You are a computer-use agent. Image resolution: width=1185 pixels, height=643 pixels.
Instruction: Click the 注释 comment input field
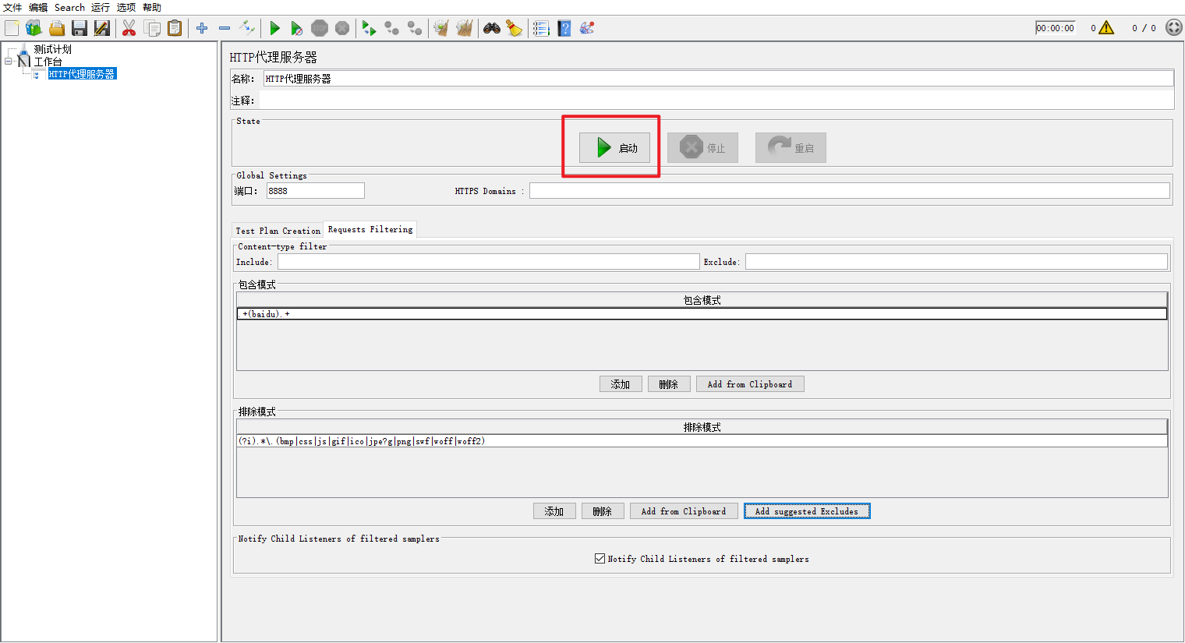716,101
